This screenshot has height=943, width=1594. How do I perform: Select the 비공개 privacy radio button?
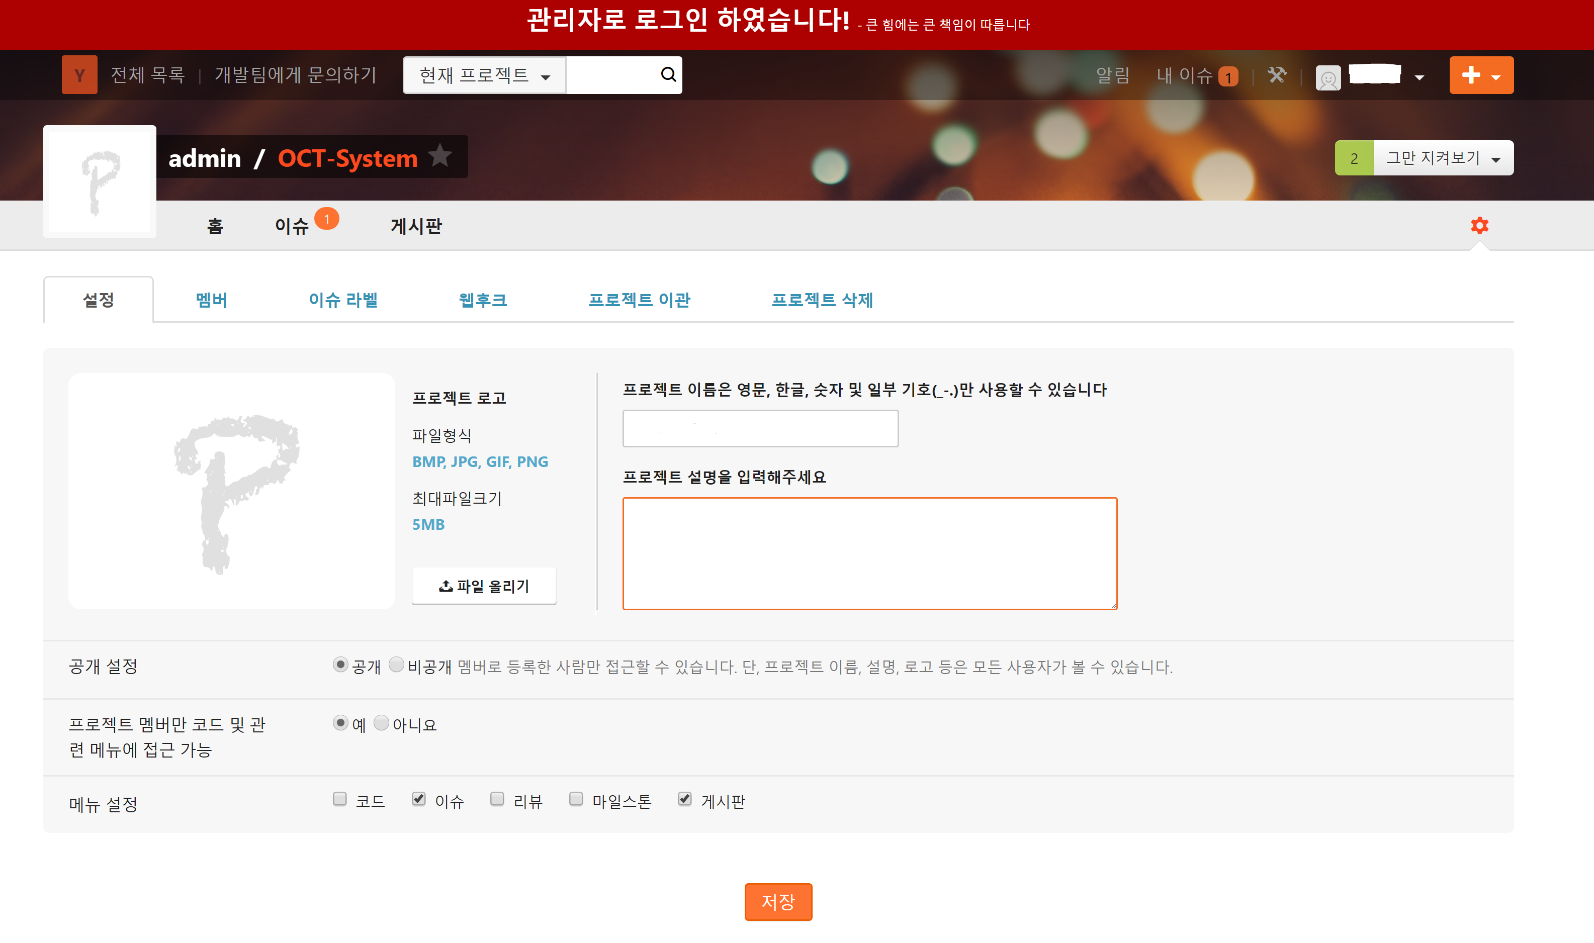[x=396, y=666]
